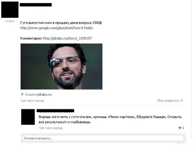Open the google.com/glass link
This screenshot has height=145, width=195.
[57, 28]
